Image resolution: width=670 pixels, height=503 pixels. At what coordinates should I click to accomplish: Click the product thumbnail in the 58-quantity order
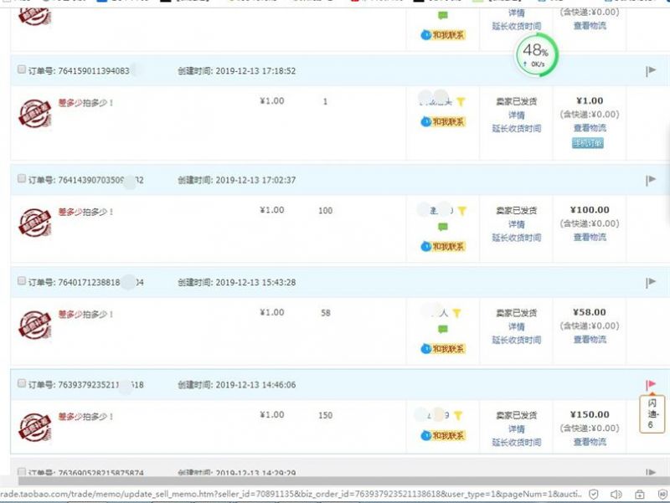point(34,324)
